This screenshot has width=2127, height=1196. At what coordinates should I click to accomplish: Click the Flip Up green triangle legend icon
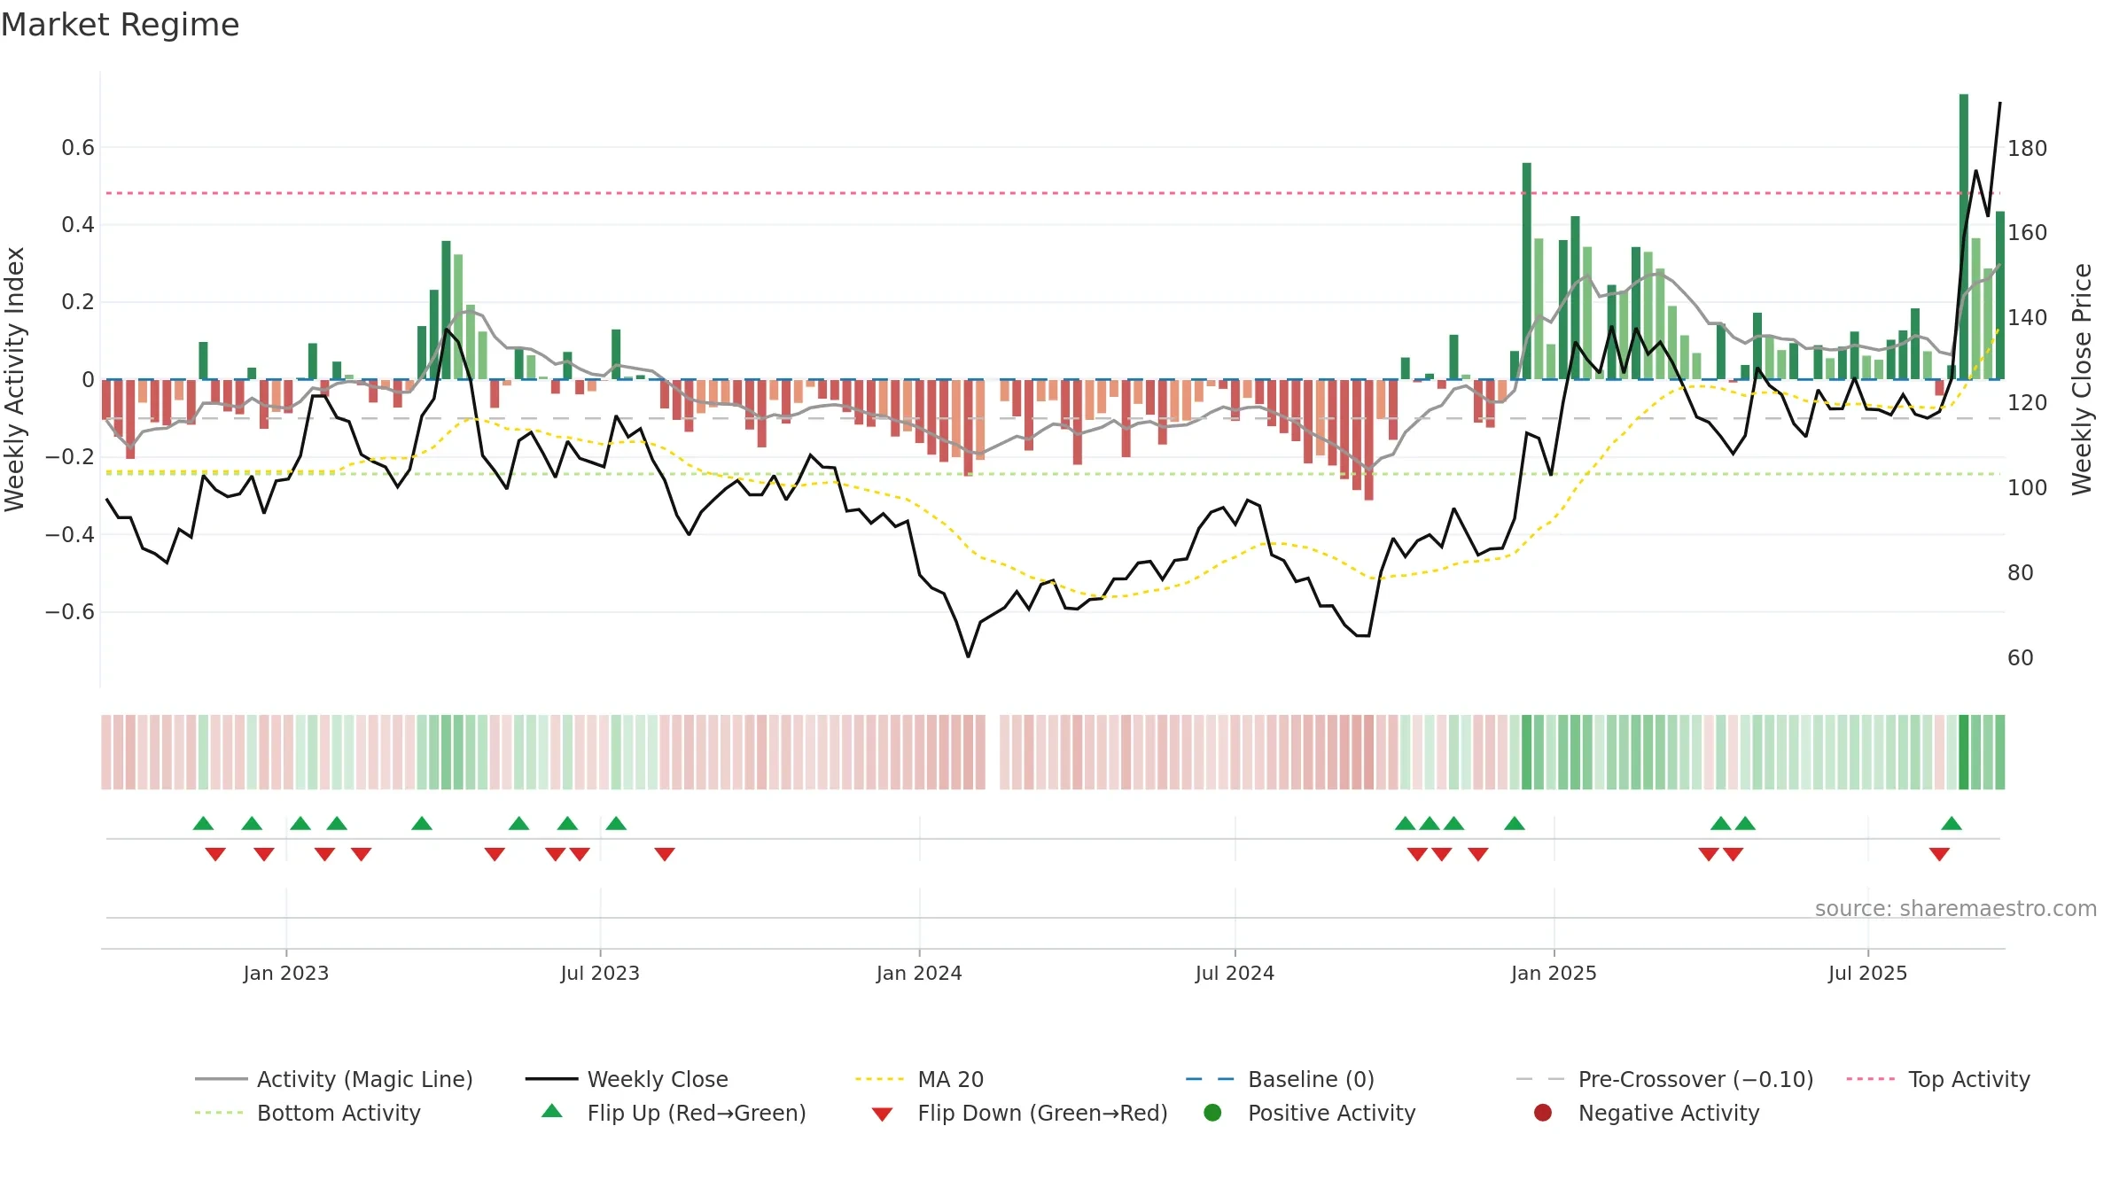(x=552, y=1111)
